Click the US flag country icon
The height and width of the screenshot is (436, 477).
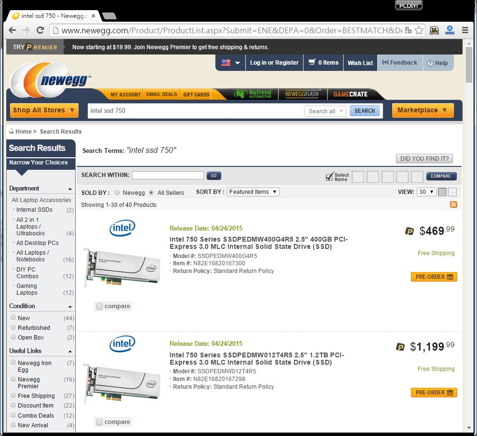point(225,63)
